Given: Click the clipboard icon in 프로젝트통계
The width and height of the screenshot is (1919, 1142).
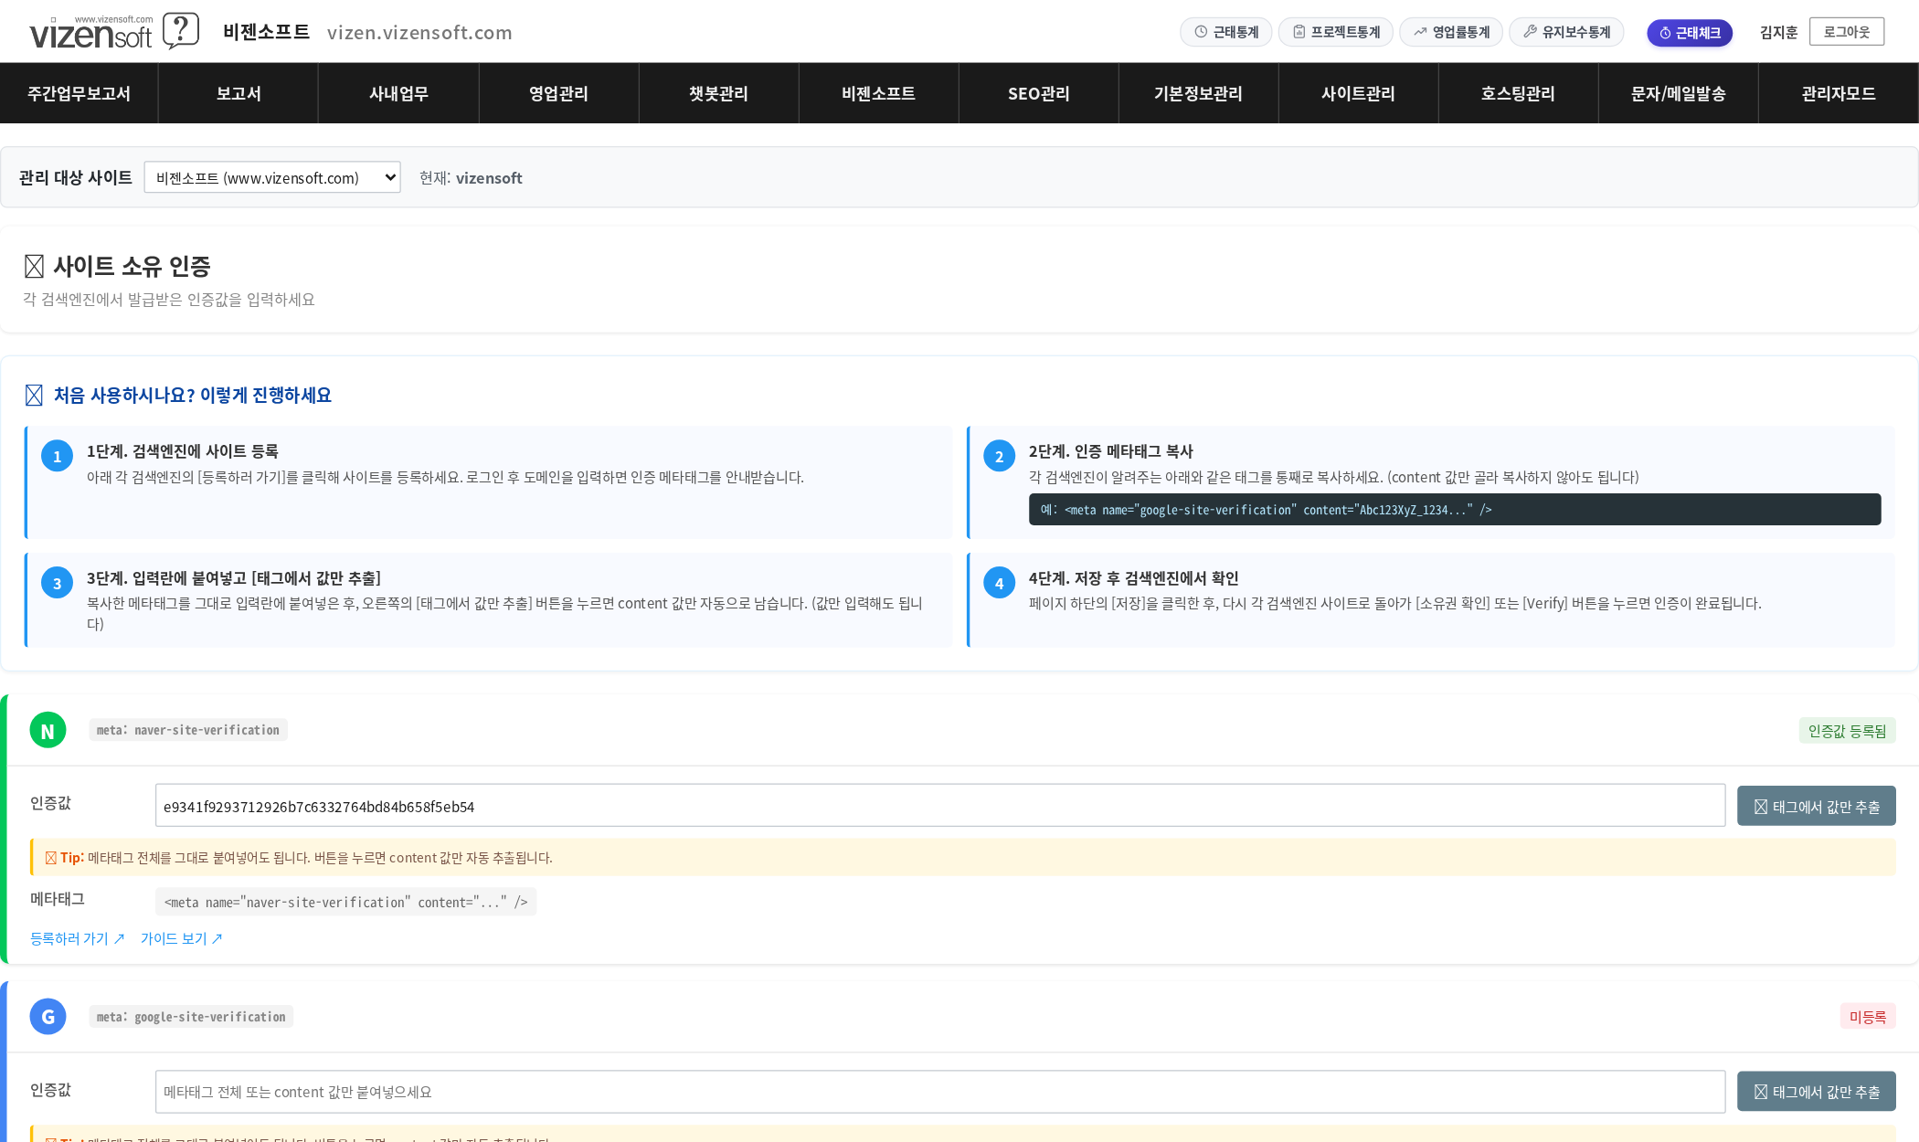Looking at the screenshot, I should click(x=1299, y=32).
